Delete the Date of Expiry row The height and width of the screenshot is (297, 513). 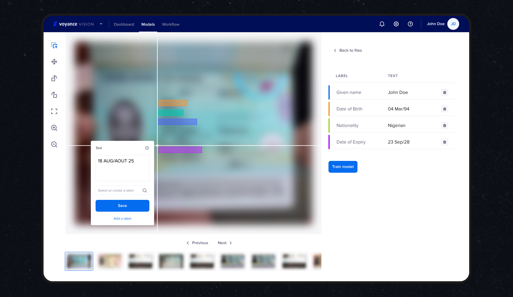(x=445, y=142)
